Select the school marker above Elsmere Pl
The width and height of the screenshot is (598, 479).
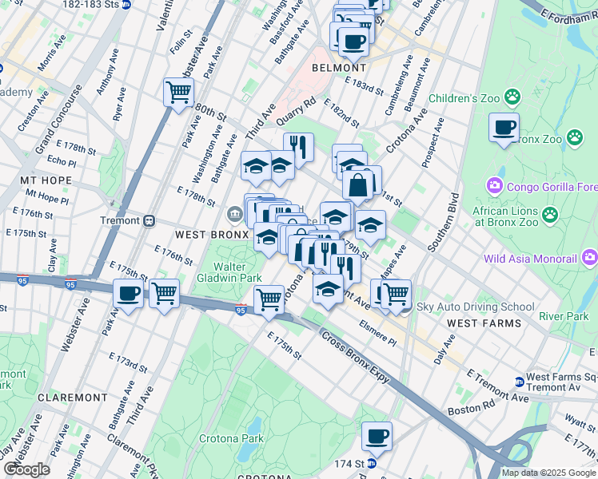point(327,289)
